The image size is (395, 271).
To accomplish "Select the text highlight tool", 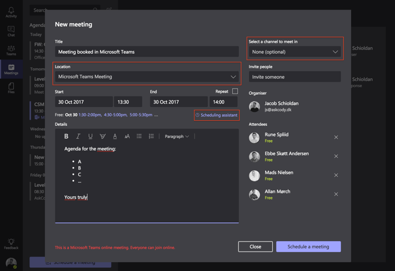I will [x=103, y=136].
